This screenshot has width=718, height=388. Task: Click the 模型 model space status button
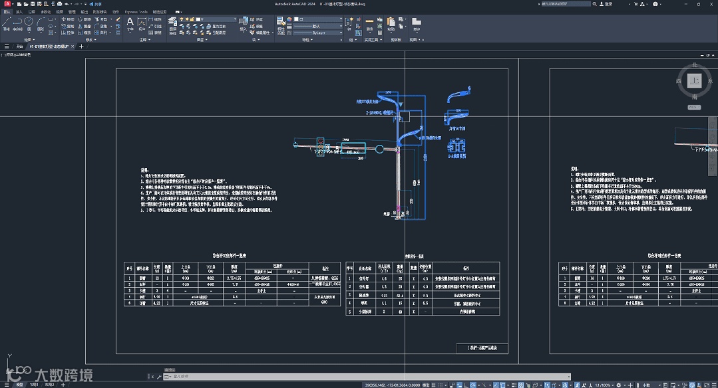coord(425,385)
